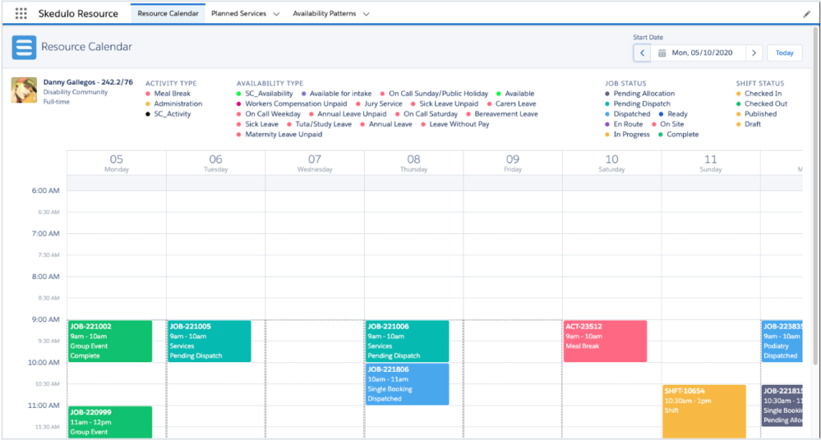Screen dimensions: 821x440
Task: Open JOB-221806 Single Booking Dispatched block
Action: [407, 384]
